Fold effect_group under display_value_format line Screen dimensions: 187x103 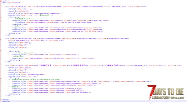click(1, 78)
